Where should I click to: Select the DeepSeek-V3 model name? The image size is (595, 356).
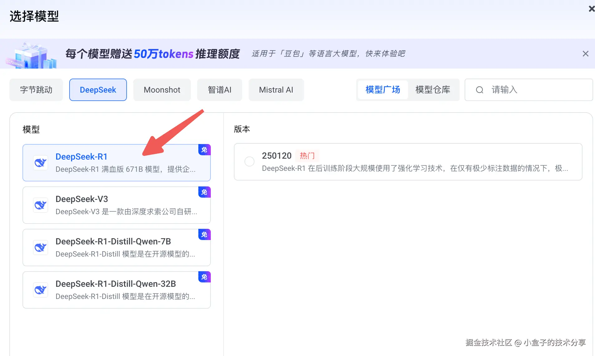tap(82, 199)
